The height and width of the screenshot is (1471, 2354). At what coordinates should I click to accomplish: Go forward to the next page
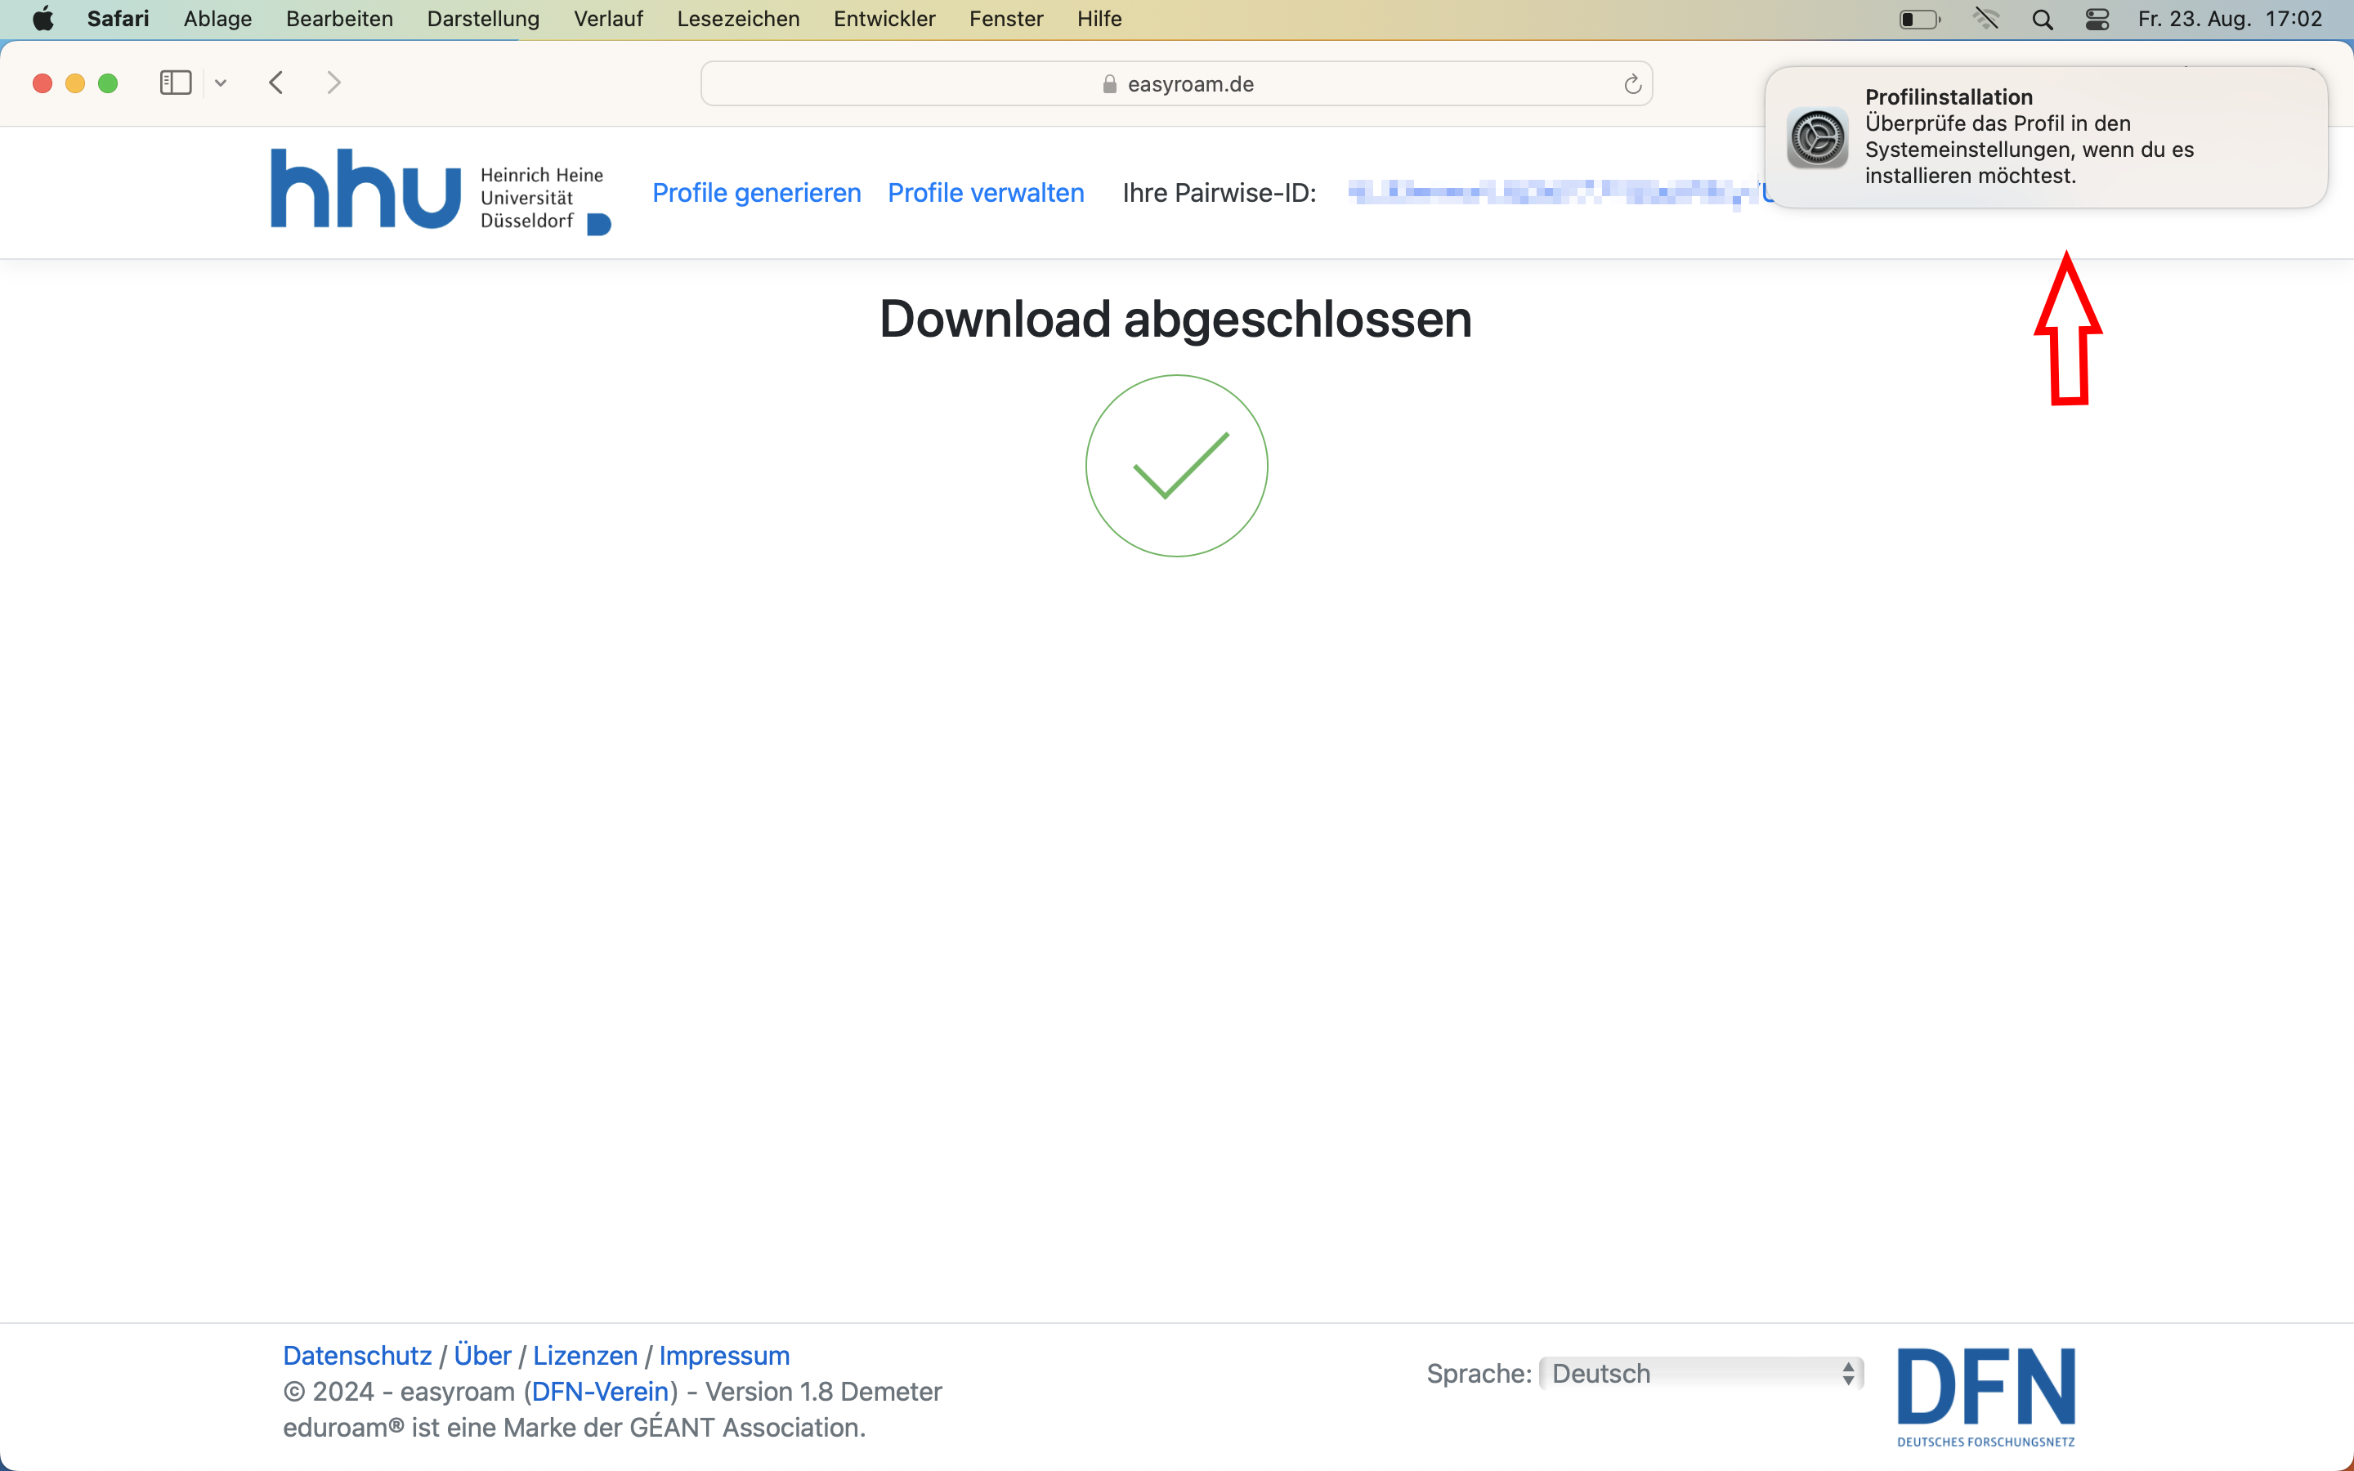(333, 83)
